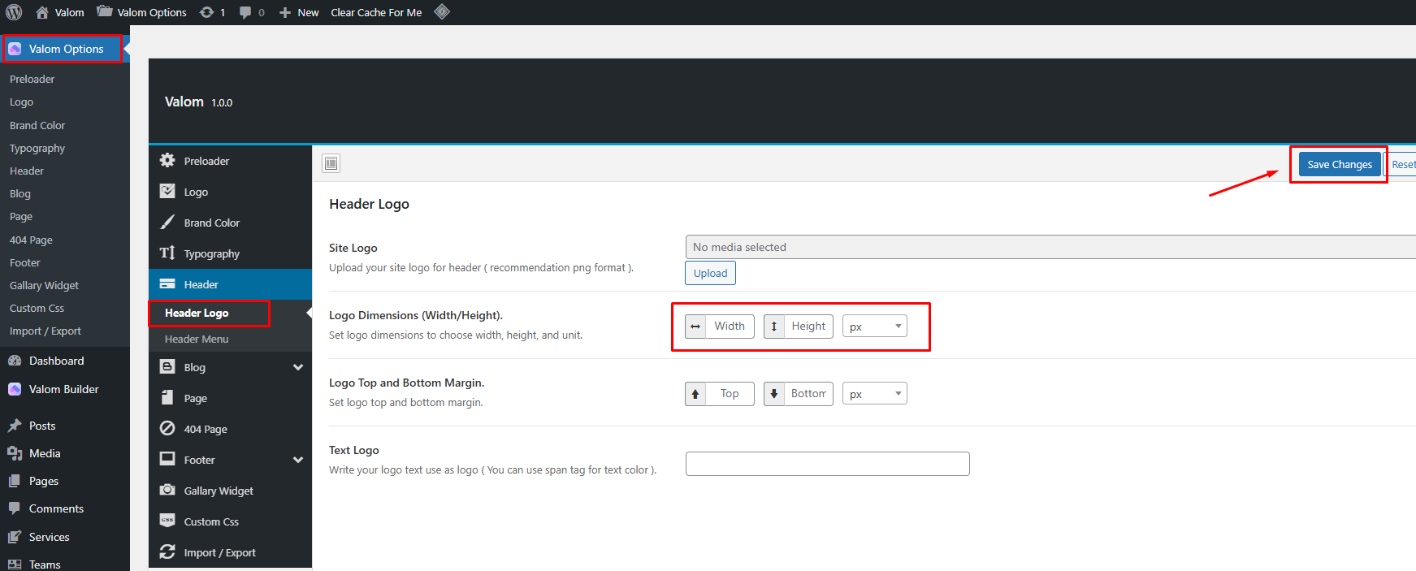Click the Preloader gear icon in options panel

point(167,160)
